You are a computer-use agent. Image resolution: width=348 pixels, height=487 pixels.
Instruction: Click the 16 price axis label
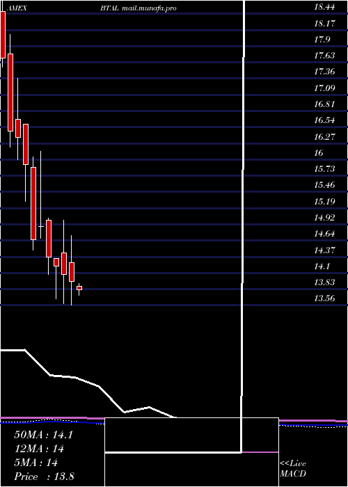click(x=319, y=152)
